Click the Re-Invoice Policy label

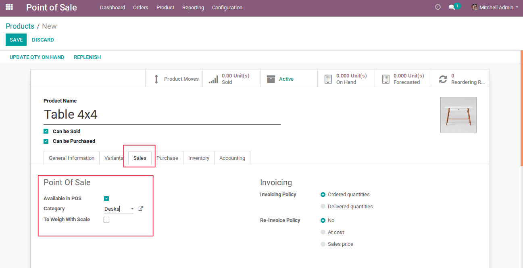[280, 220]
